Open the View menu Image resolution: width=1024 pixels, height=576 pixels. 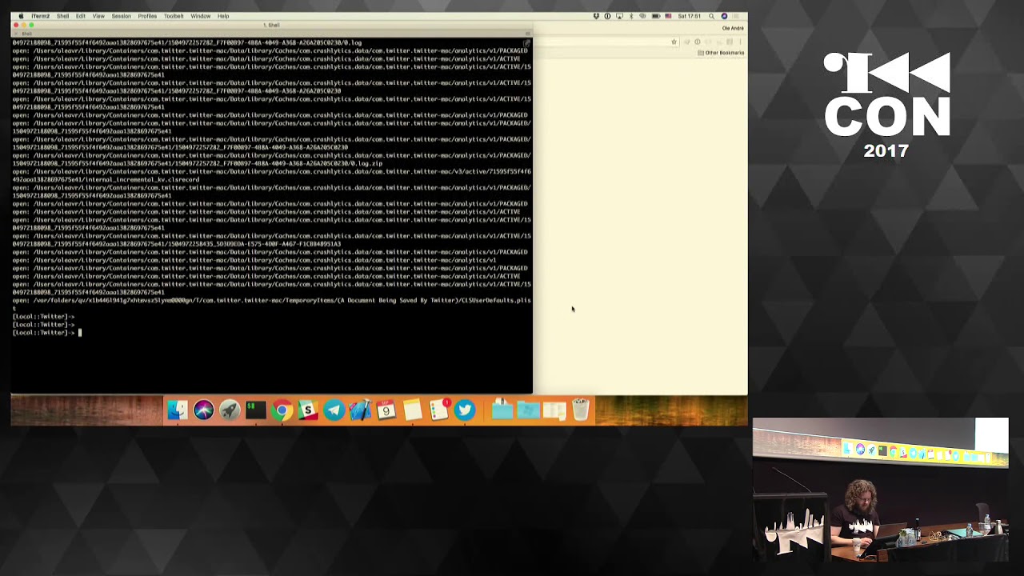pyautogui.click(x=98, y=16)
